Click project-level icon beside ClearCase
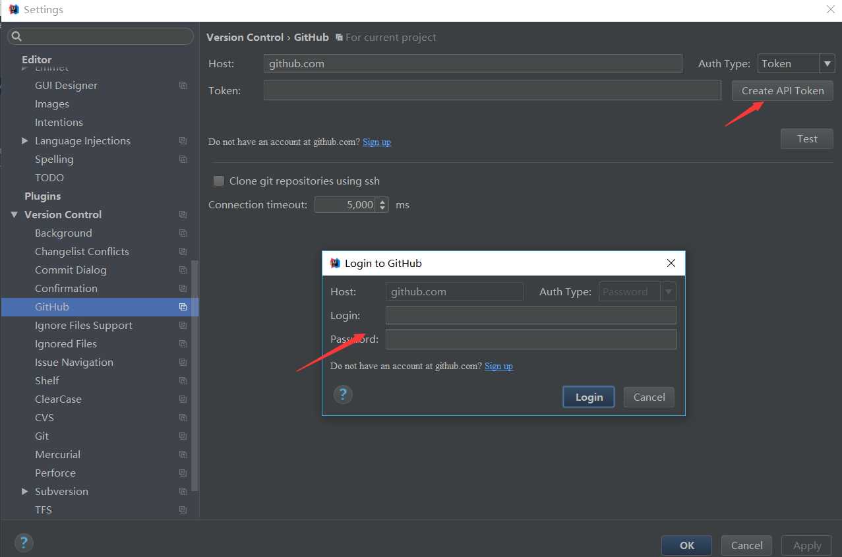The image size is (842, 557). [183, 399]
